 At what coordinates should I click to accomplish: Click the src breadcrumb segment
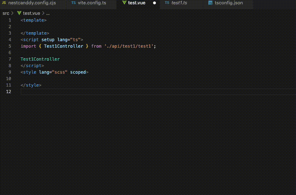(6, 13)
